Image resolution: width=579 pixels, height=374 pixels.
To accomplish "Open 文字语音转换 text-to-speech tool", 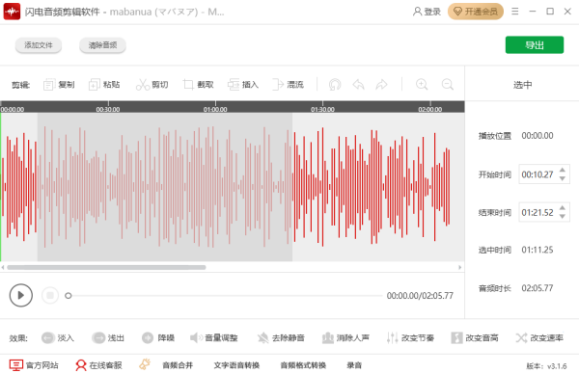I will (x=236, y=365).
